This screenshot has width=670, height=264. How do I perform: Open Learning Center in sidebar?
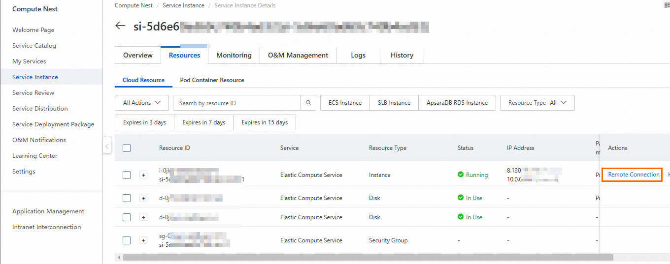point(35,155)
